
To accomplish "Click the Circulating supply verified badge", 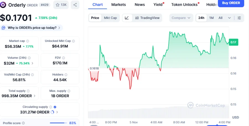I will pyautogui.click(x=55, y=107).
